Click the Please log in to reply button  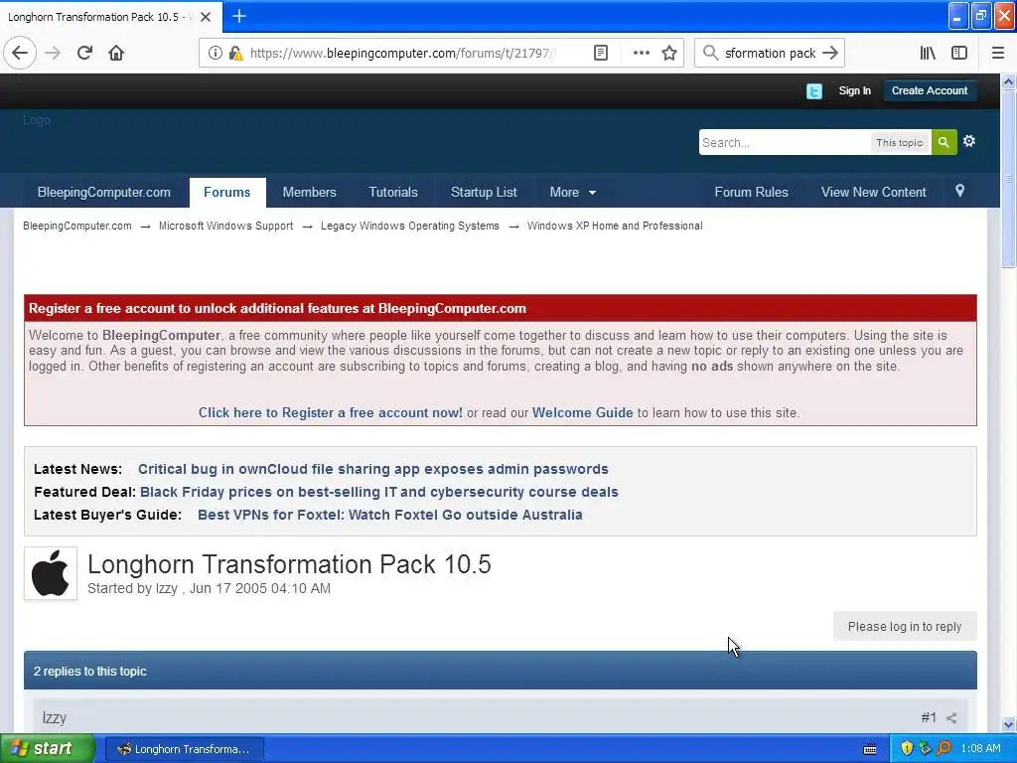pyautogui.click(x=905, y=627)
